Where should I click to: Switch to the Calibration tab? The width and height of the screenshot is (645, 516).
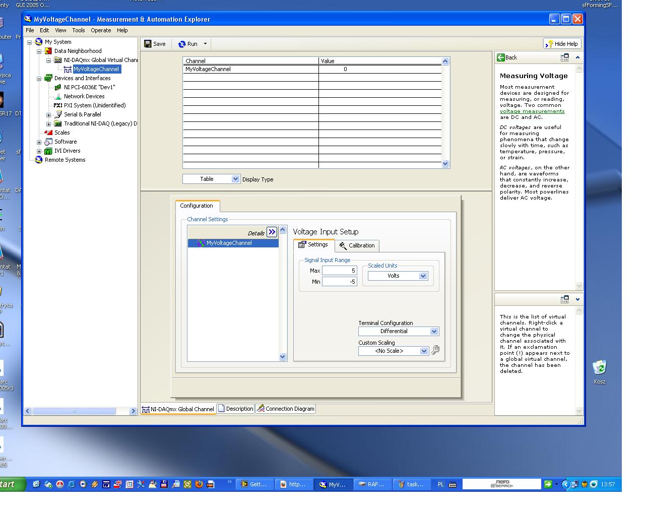[x=357, y=245]
